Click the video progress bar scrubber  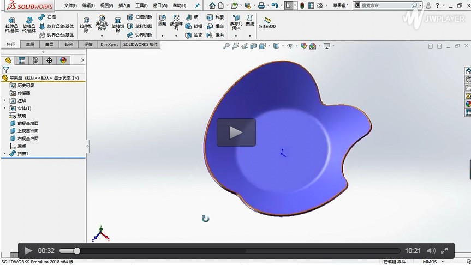click(77, 251)
